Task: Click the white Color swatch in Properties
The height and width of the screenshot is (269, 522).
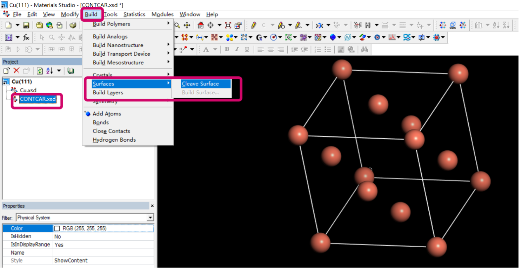Action: 57,228
